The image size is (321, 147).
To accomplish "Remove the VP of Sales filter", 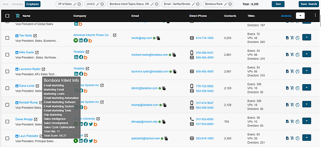I will pyautogui.click(x=79, y=4).
